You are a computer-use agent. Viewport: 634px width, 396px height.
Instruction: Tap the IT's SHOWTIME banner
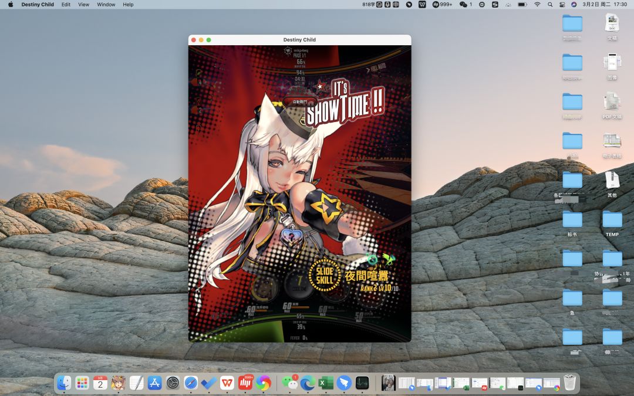point(345,102)
